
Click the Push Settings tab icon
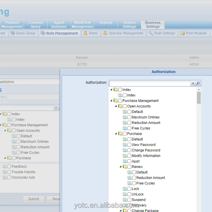coord(151,33)
